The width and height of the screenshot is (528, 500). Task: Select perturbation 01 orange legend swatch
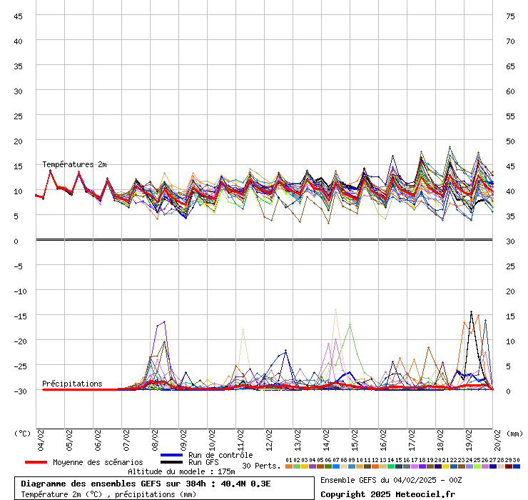pyautogui.click(x=288, y=466)
